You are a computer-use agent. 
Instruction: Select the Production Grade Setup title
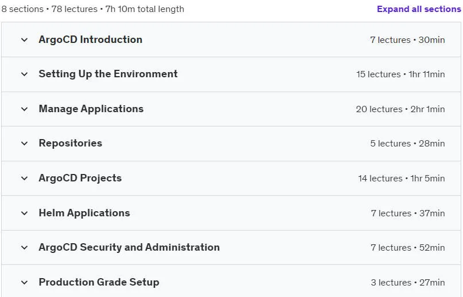pyautogui.click(x=99, y=282)
